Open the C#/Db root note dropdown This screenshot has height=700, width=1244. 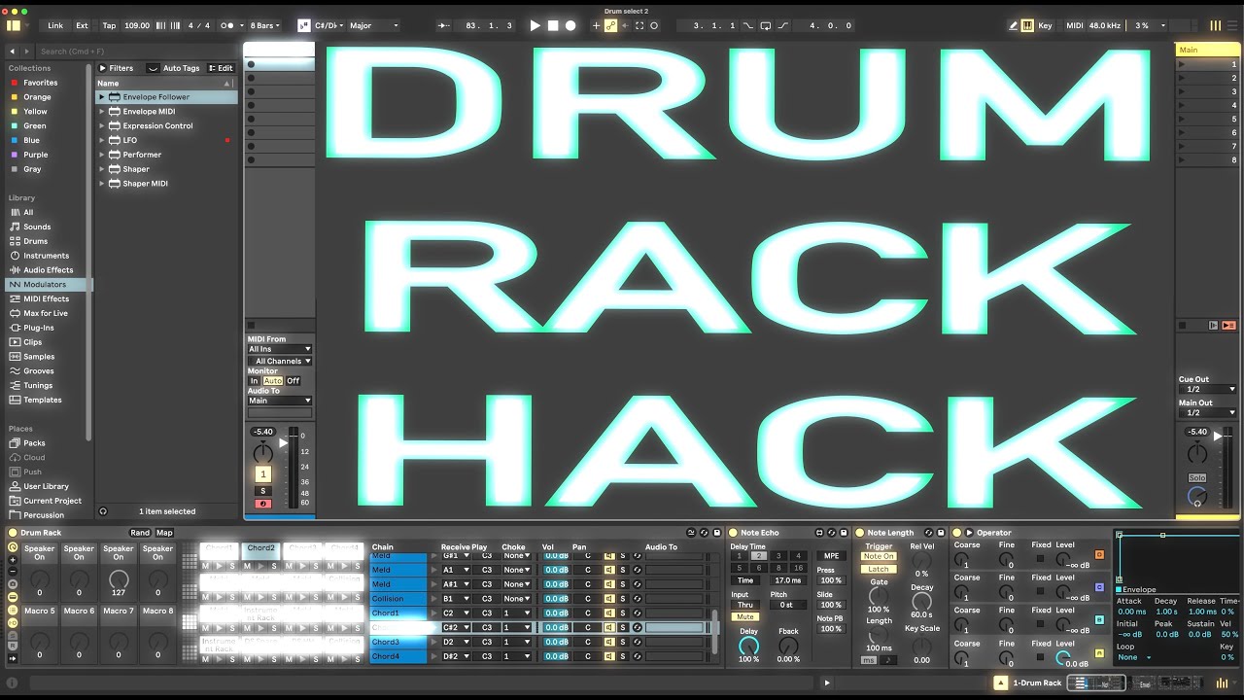[329, 26]
